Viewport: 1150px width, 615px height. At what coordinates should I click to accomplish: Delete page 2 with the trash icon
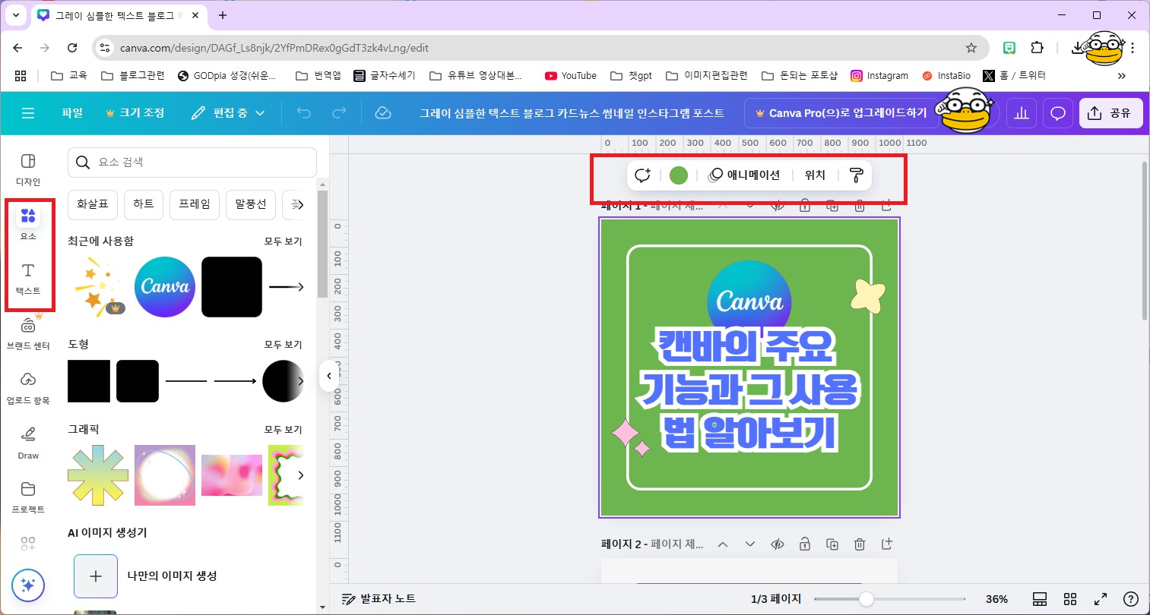[x=860, y=544]
